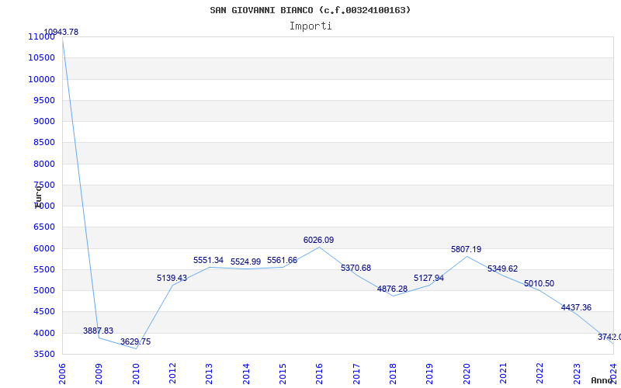Select the 5807.19 data point label

(x=466, y=250)
